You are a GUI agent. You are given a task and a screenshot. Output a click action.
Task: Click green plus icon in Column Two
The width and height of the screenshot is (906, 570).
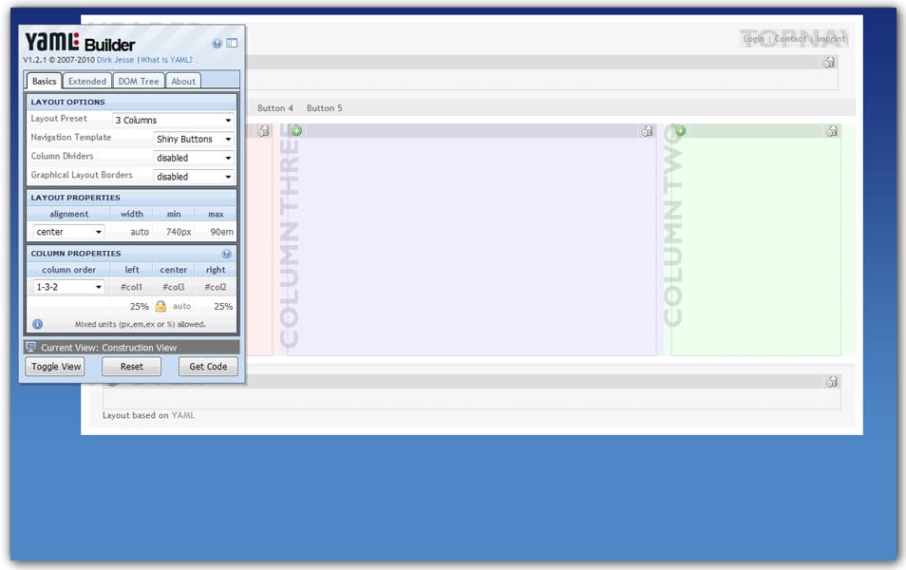680,131
